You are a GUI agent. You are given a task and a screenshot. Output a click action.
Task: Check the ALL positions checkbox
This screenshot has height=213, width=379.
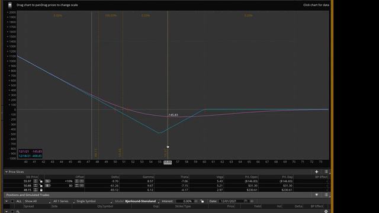tap(12, 201)
